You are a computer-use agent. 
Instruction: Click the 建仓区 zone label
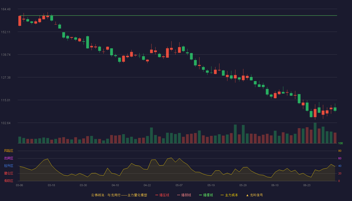pyautogui.click(x=9, y=173)
